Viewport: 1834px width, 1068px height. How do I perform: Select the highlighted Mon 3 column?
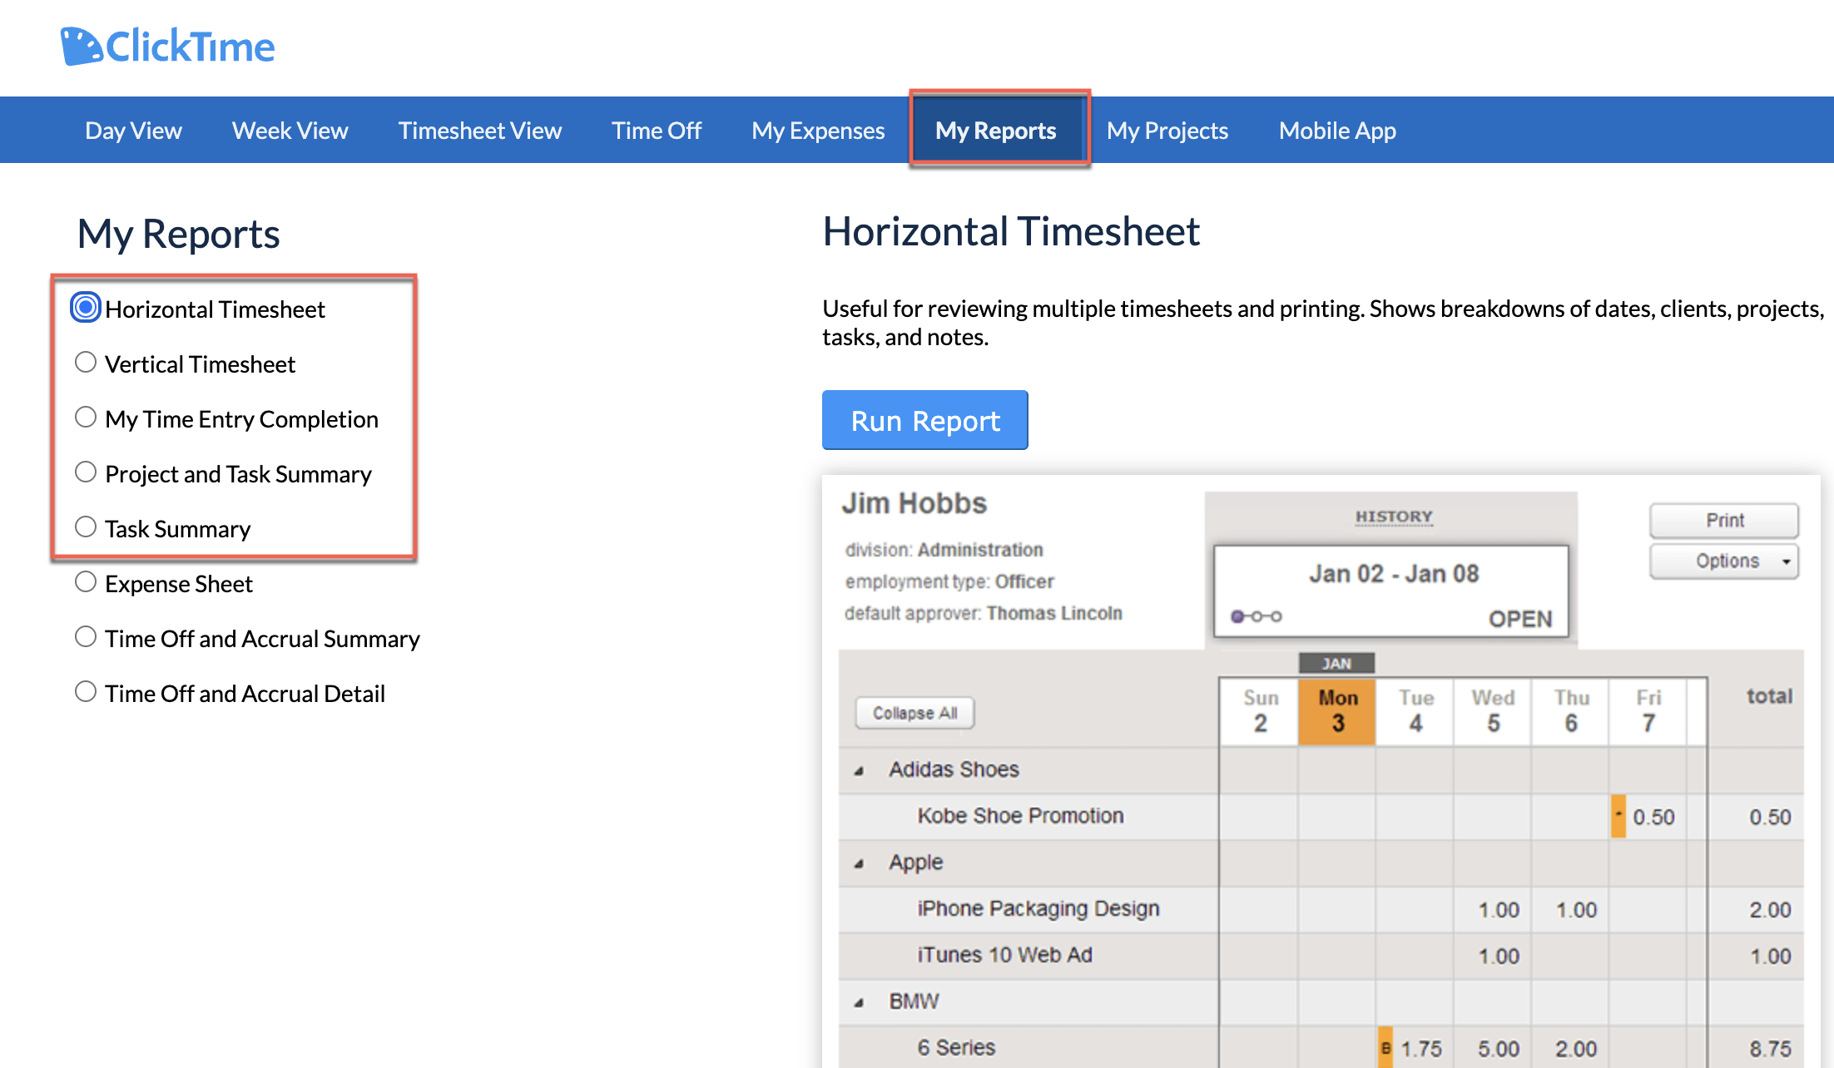(1337, 711)
